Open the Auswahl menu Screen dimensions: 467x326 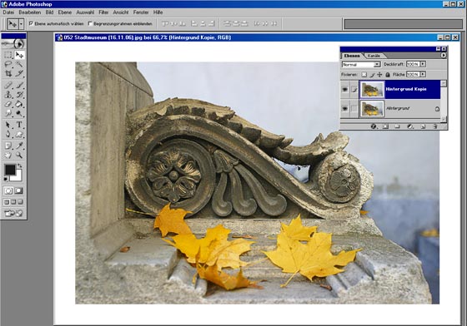[85, 12]
